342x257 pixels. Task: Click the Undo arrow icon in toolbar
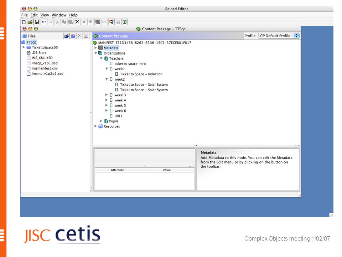(x=44, y=22)
